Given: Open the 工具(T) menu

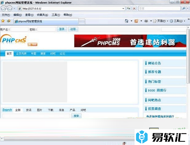Looking at the screenshot, I should pyautogui.click(x=56, y=15).
